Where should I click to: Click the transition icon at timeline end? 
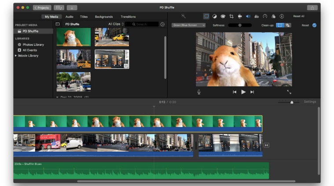tap(266, 145)
